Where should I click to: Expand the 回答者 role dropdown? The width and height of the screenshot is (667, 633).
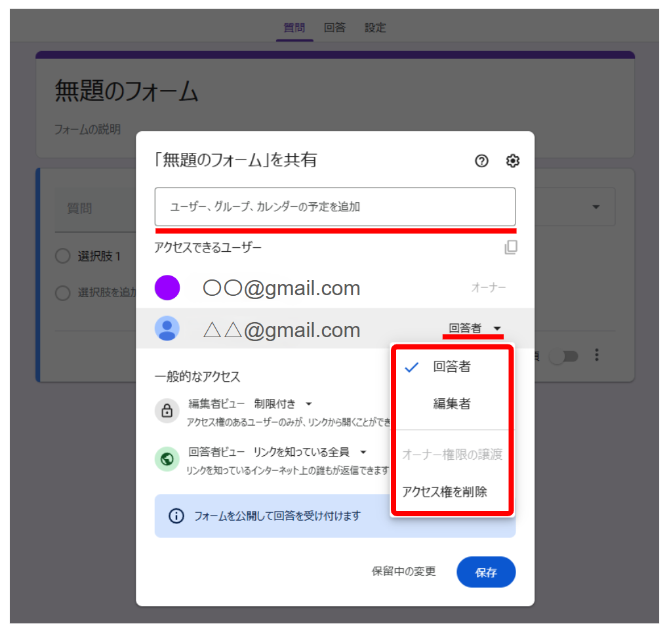[474, 329]
